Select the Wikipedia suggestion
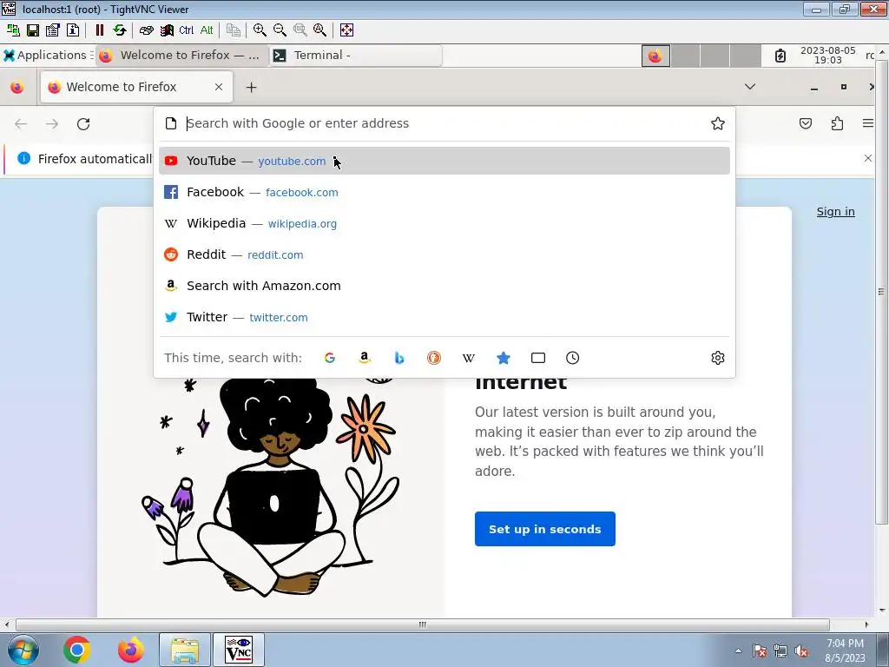 444,223
